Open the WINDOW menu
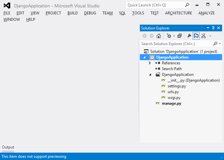The height and width of the screenshot is (160, 224). coord(12,19)
